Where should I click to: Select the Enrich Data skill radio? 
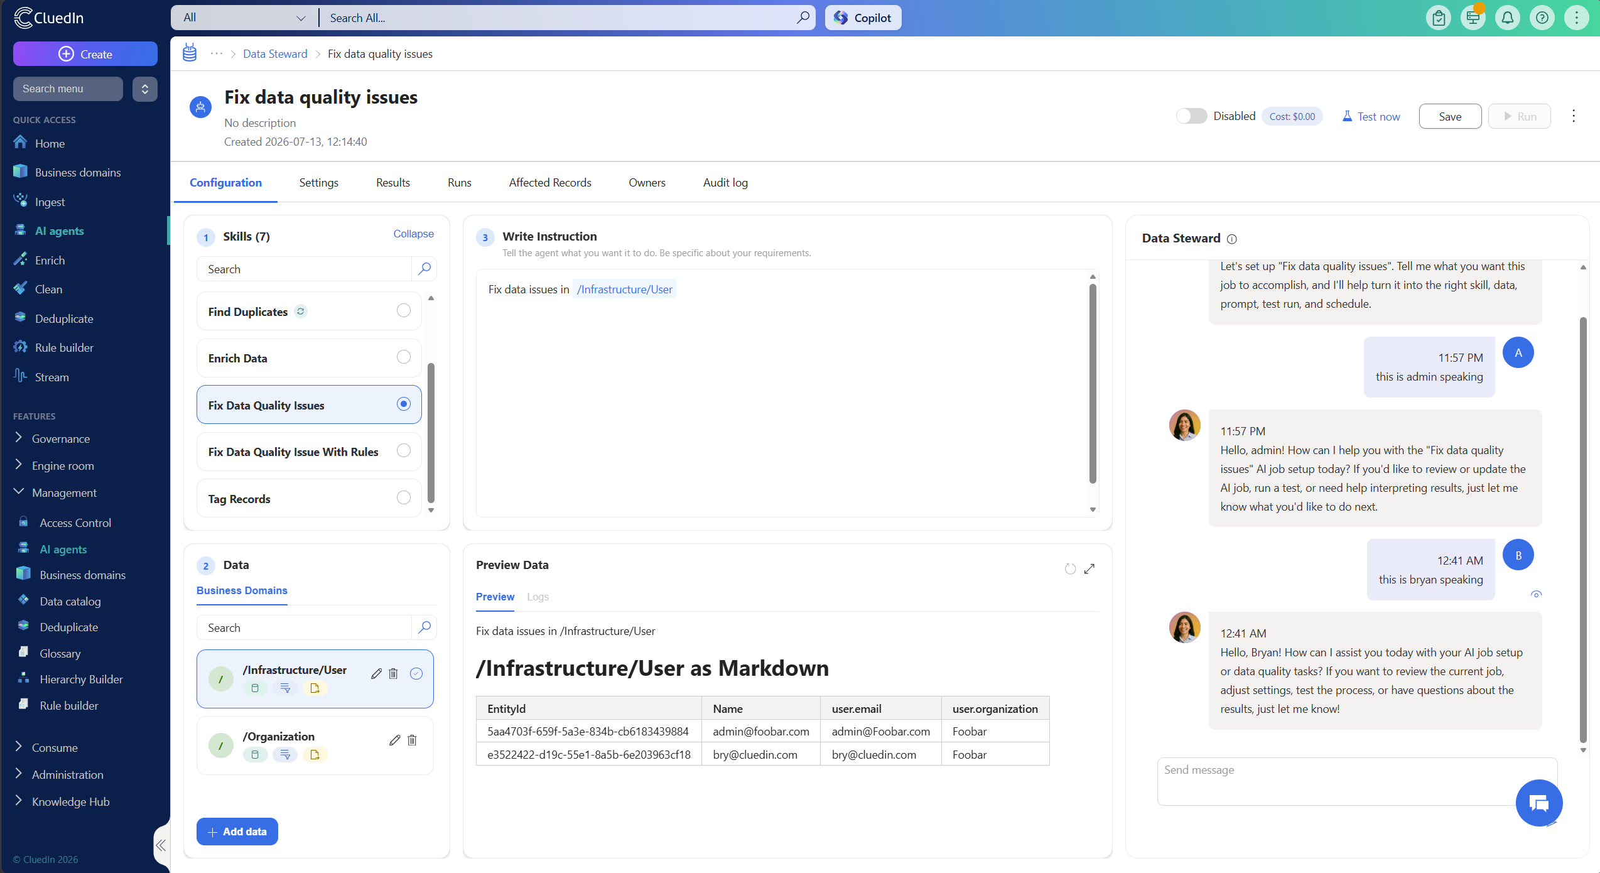click(404, 357)
